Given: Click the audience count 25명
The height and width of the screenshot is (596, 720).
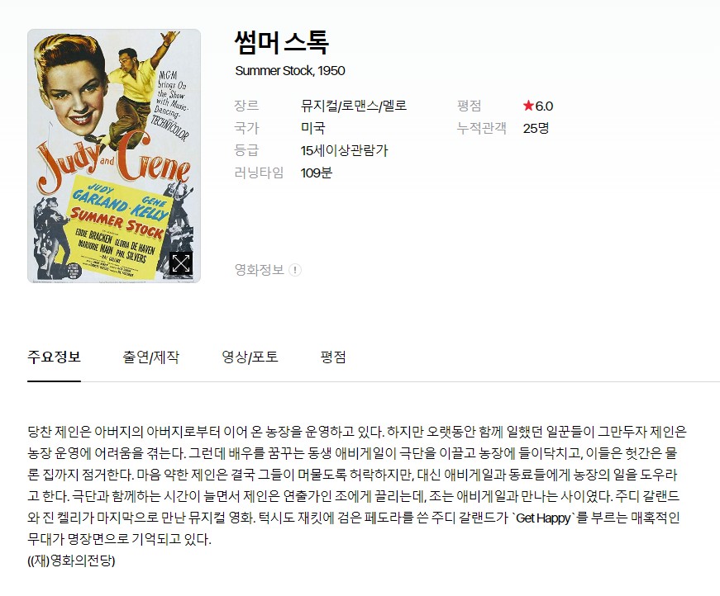Looking at the screenshot, I should [x=536, y=128].
